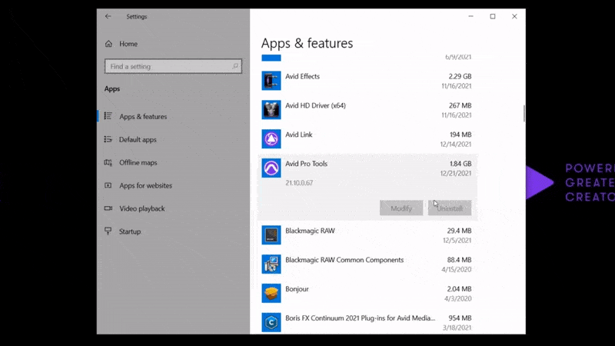Screen dimensions: 615x346
Task: Click the Video playback camera icon
Action: (108, 208)
